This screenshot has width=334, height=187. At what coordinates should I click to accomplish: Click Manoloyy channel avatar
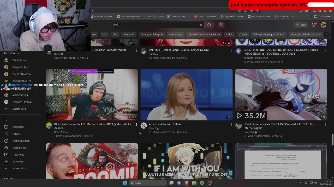coord(144,126)
